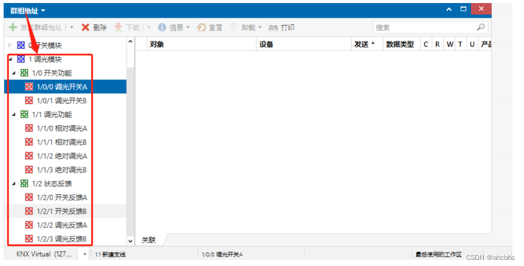Click the U flag column header
This screenshot has height=266, width=524.
click(472, 44)
